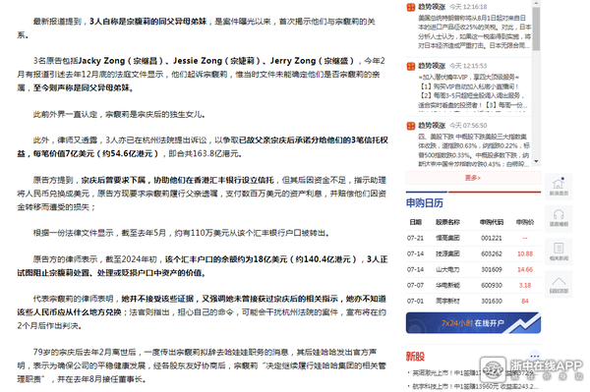Click the live feed scrollbar thumb
This screenshot has width=590, height=392.
point(536,28)
